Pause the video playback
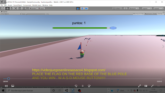165x93 pixels. 82,86
